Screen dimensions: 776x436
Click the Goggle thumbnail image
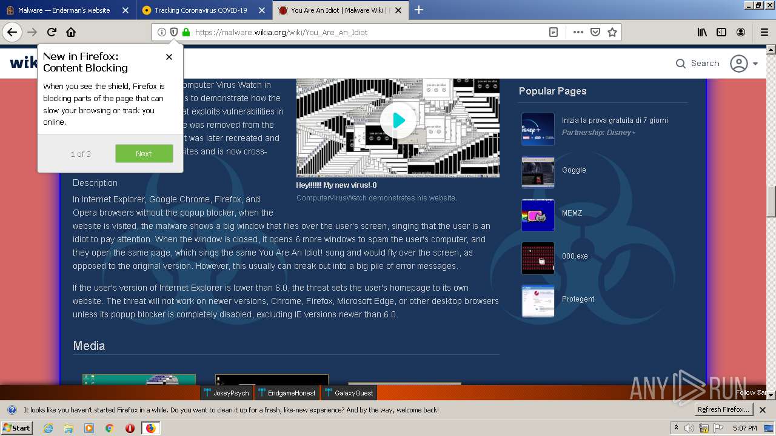pos(538,172)
